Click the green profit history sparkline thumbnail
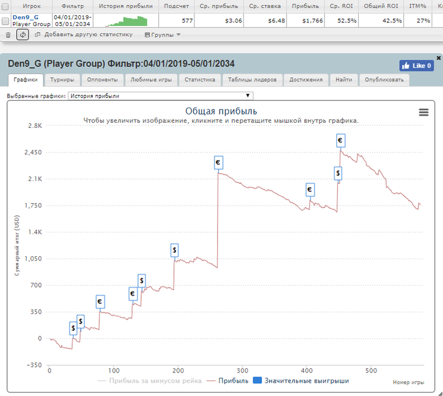The image size is (443, 396). 127,21
